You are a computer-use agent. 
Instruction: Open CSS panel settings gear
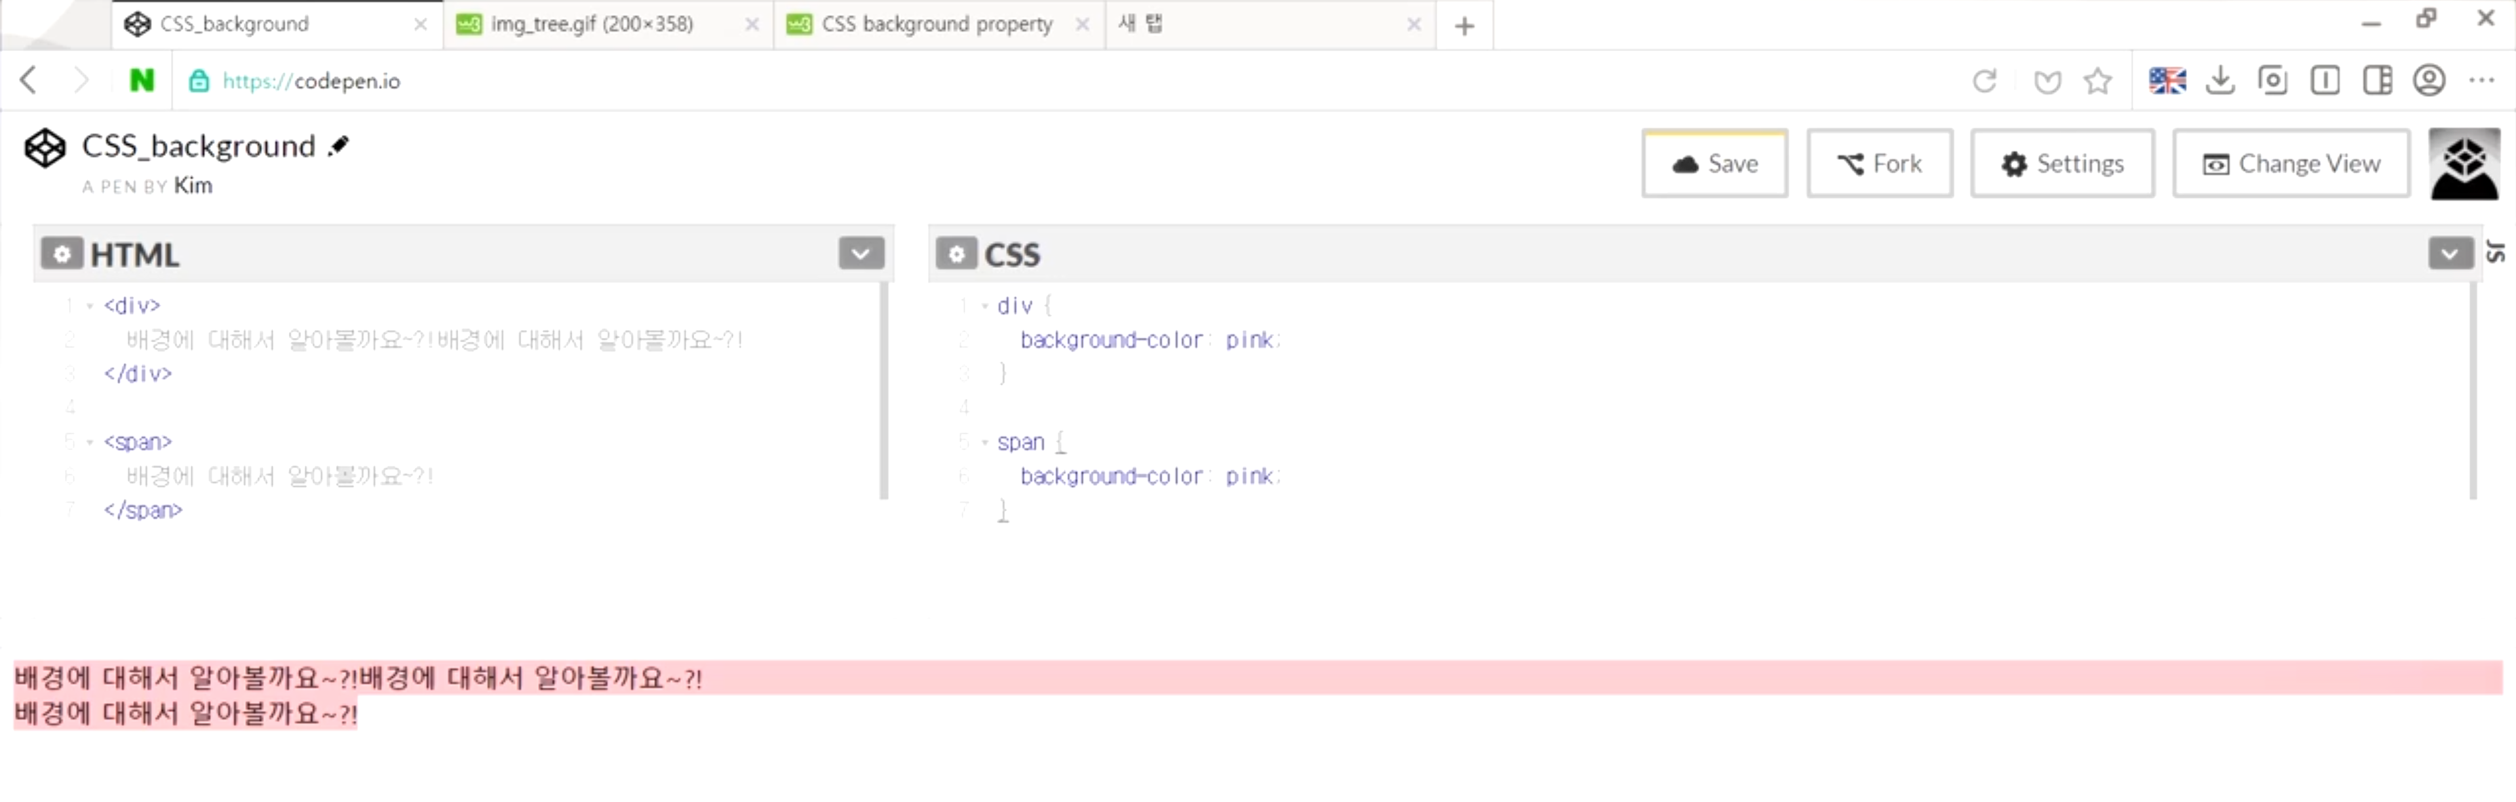[x=956, y=254]
